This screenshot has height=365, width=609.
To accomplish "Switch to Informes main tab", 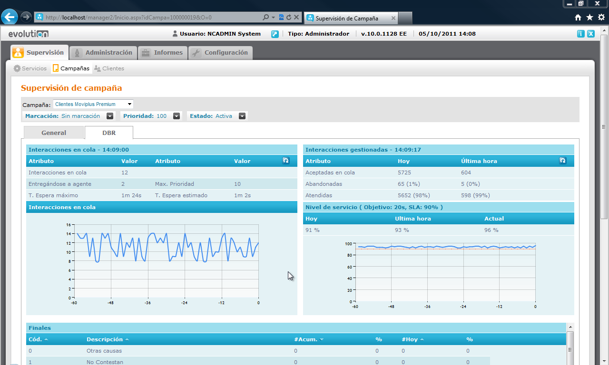I will (163, 53).
